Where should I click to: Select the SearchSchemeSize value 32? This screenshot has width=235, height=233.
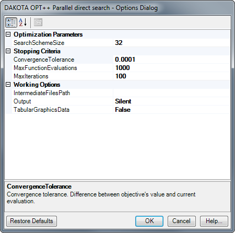coord(172,43)
